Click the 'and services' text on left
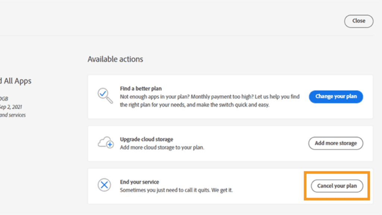 pyautogui.click(x=13, y=115)
